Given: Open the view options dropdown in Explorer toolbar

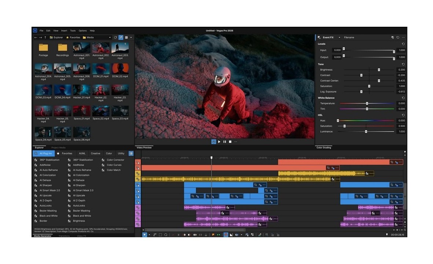Looking at the screenshot, I should pyautogui.click(x=131, y=37).
